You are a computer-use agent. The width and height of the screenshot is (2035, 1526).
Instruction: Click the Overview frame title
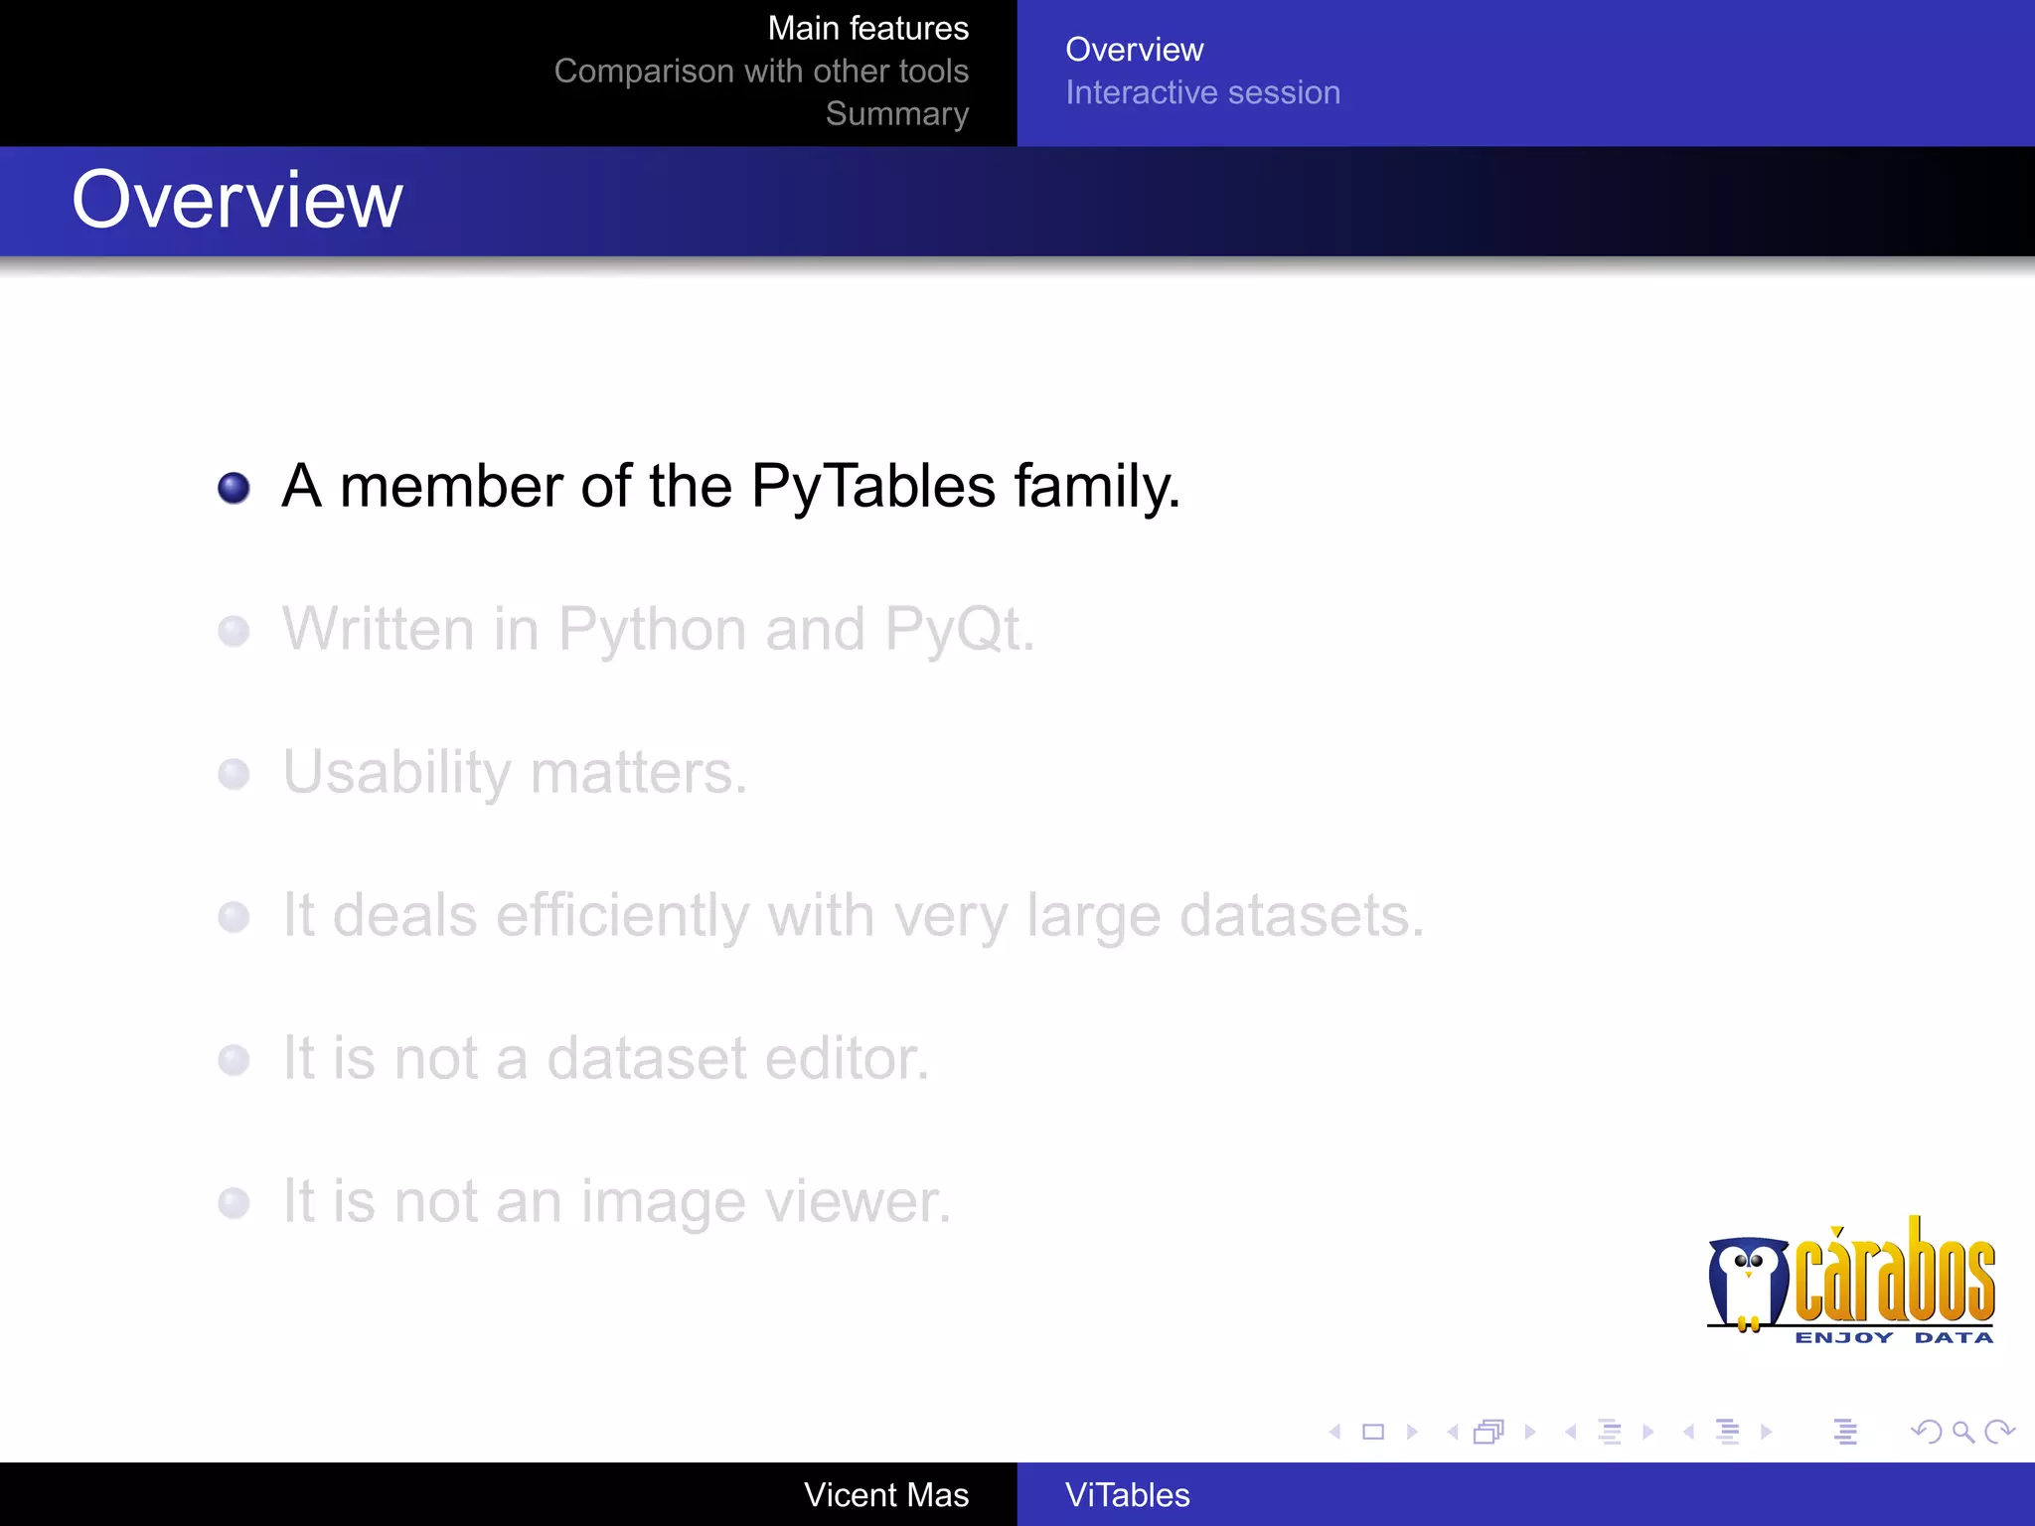tap(237, 200)
